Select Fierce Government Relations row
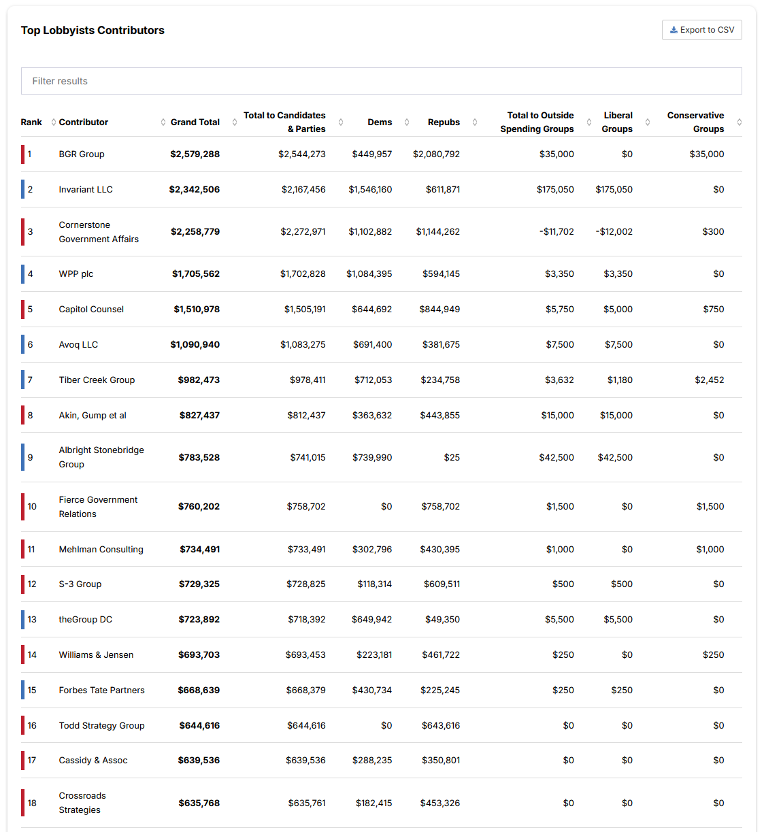Image resolution: width=764 pixels, height=832 pixels. pos(382,507)
